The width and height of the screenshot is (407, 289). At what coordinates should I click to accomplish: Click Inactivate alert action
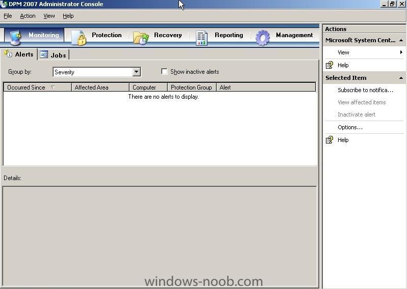357,114
